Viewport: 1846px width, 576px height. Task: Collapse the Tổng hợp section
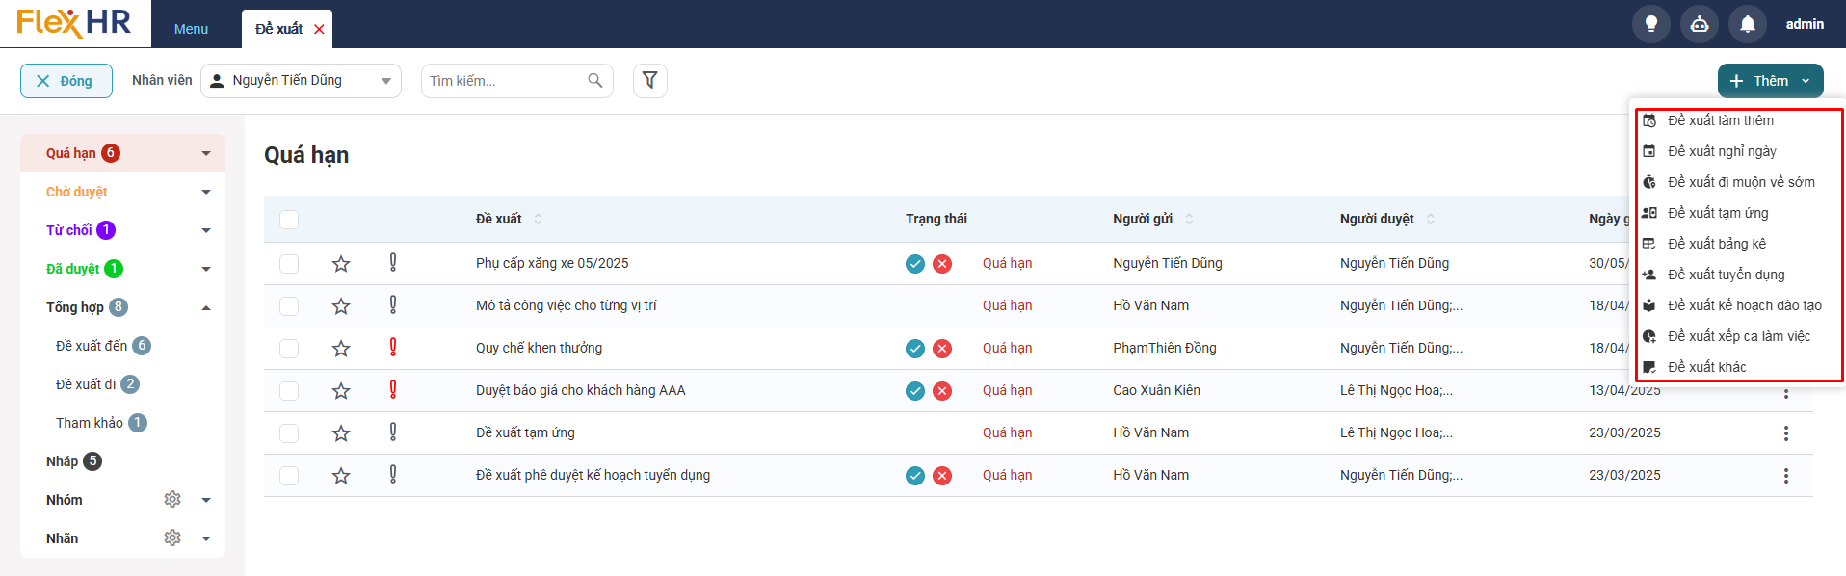tap(206, 307)
